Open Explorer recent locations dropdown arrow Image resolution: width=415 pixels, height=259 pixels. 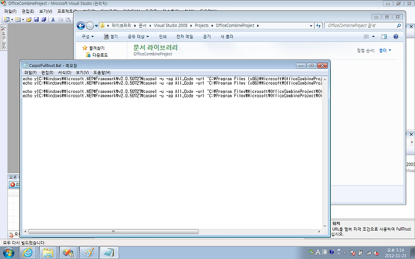[x=96, y=26]
